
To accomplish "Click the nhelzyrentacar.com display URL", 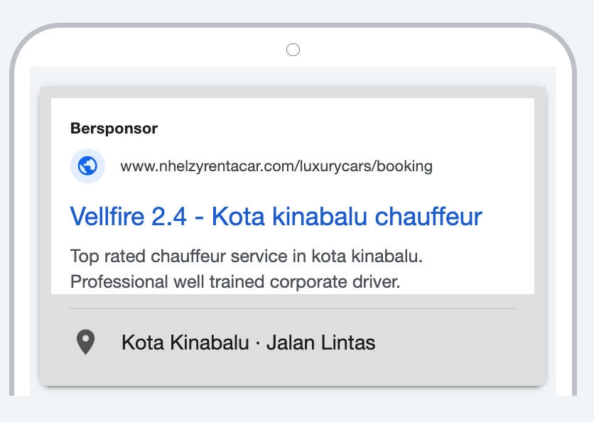I will [x=276, y=166].
